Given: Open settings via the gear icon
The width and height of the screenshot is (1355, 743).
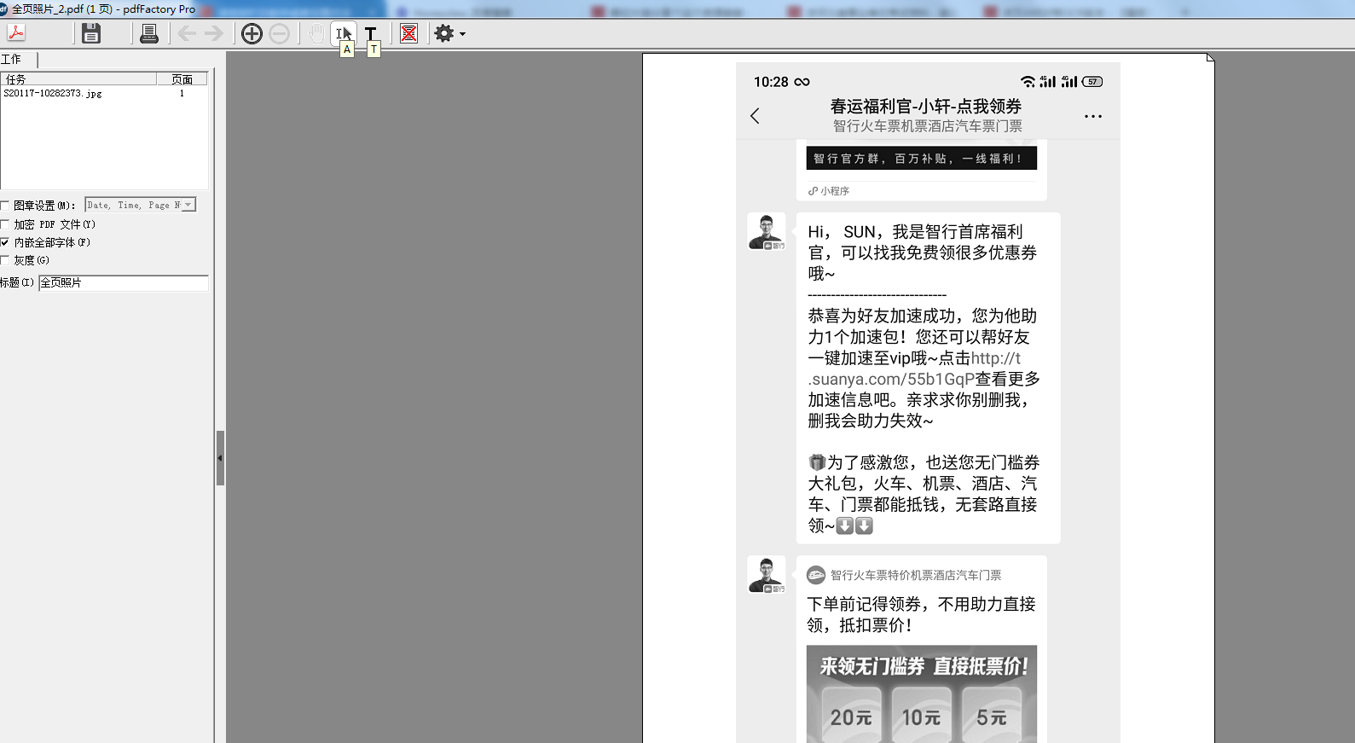Looking at the screenshot, I should [444, 33].
